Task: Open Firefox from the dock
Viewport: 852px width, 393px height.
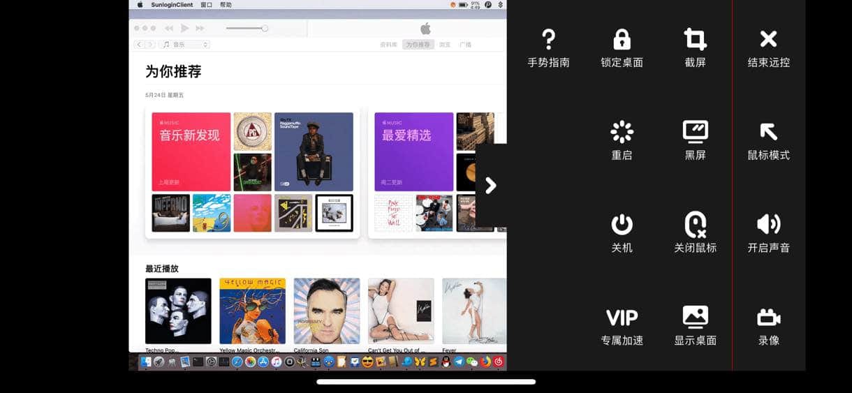Action: point(485,362)
